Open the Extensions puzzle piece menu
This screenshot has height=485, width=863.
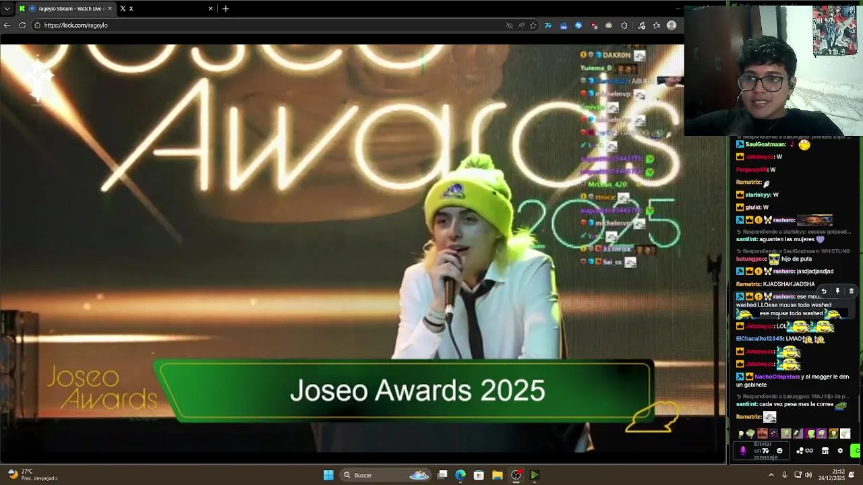[x=624, y=26]
